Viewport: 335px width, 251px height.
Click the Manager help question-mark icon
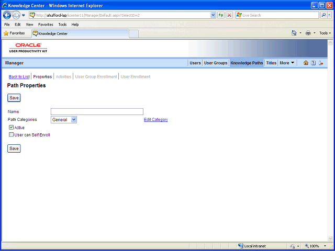[x=313, y=63]
